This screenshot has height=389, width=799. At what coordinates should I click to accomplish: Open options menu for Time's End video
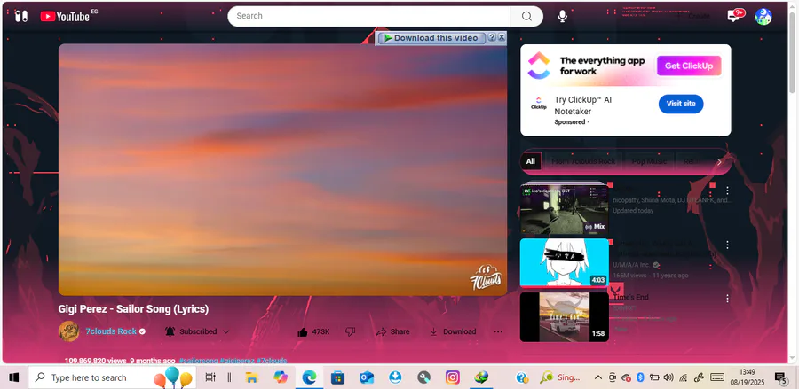click(x=727, y=299)
